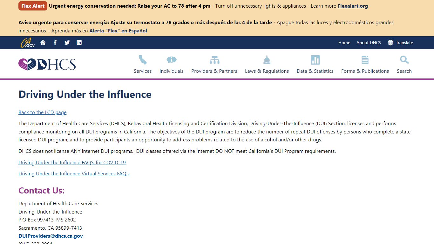This screenshot has height=244, width=434.
Task: Go back to the LCD page
Action: pyautogui.click(x=43, y=112)
